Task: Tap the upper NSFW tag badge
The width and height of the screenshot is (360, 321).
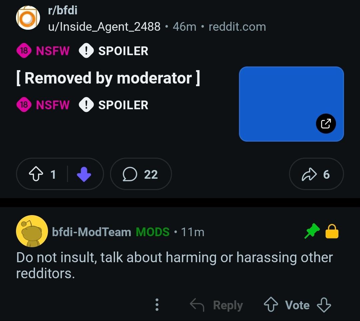Action: (x=43, y=51)
